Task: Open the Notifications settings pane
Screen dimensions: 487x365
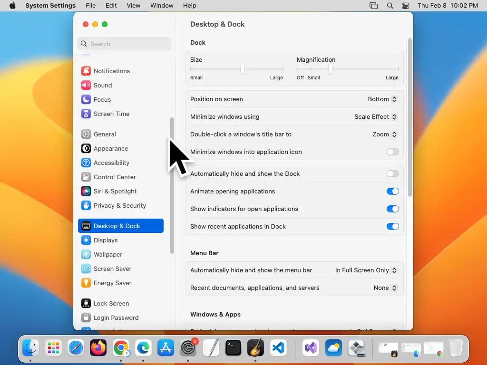Action: [106, 71]
